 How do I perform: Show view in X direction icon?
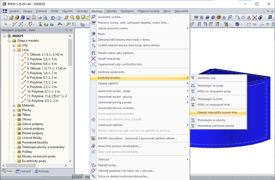[200, 24]
